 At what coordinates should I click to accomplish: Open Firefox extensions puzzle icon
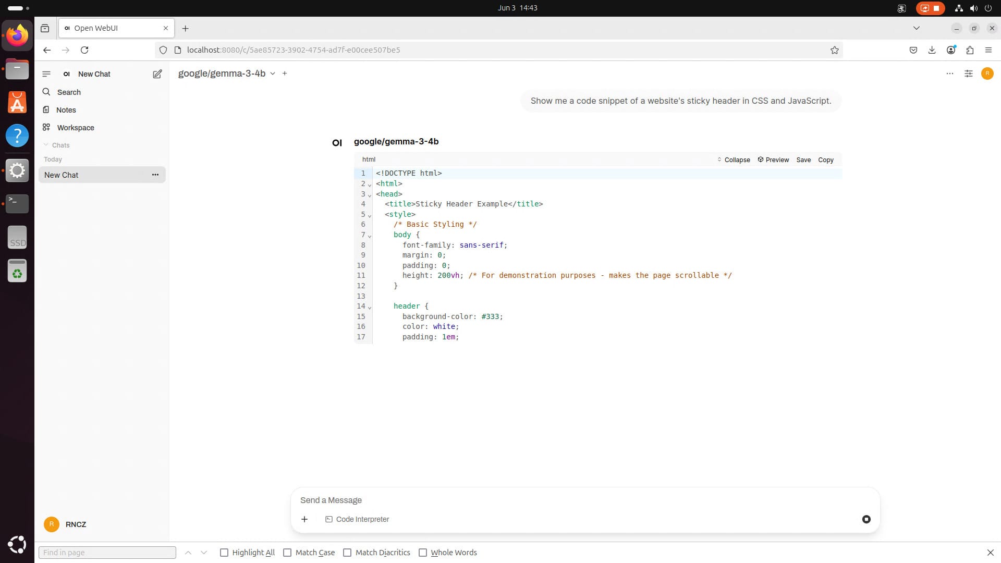[970, 50]
